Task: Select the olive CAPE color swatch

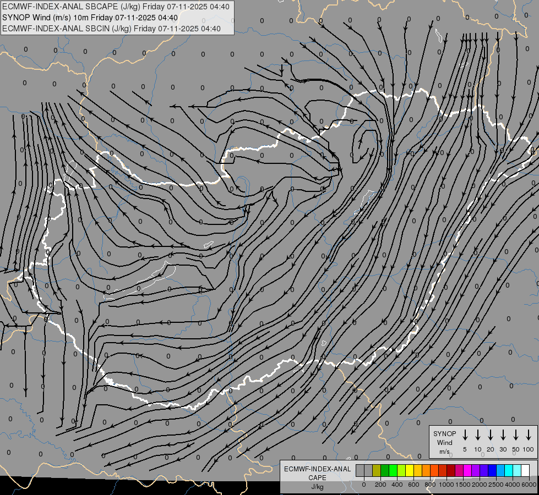Action: [x=377, y=471]
